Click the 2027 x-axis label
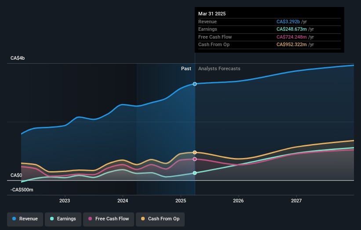This screenshot has height=230, width=361. click(x=296, y=201)
